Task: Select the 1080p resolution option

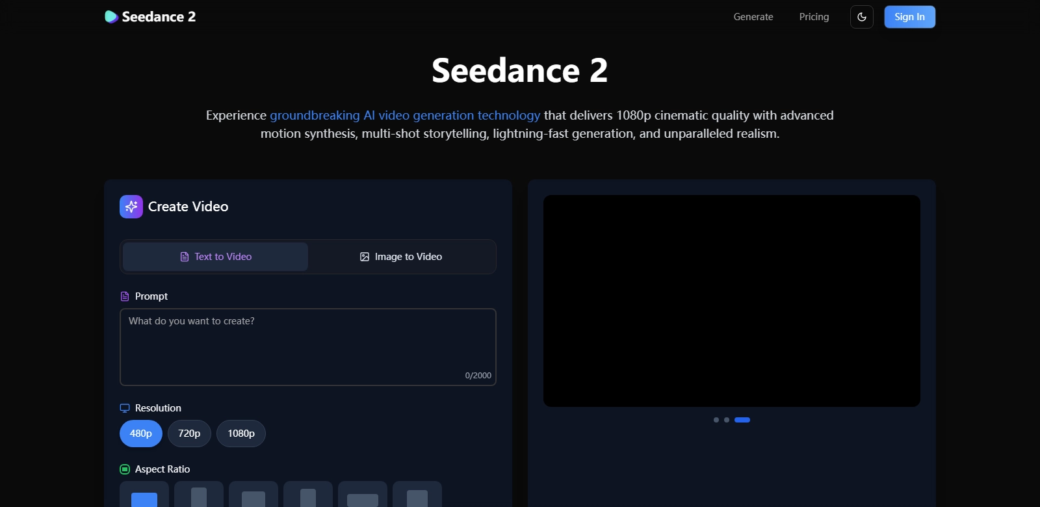Action: [241, 434]
